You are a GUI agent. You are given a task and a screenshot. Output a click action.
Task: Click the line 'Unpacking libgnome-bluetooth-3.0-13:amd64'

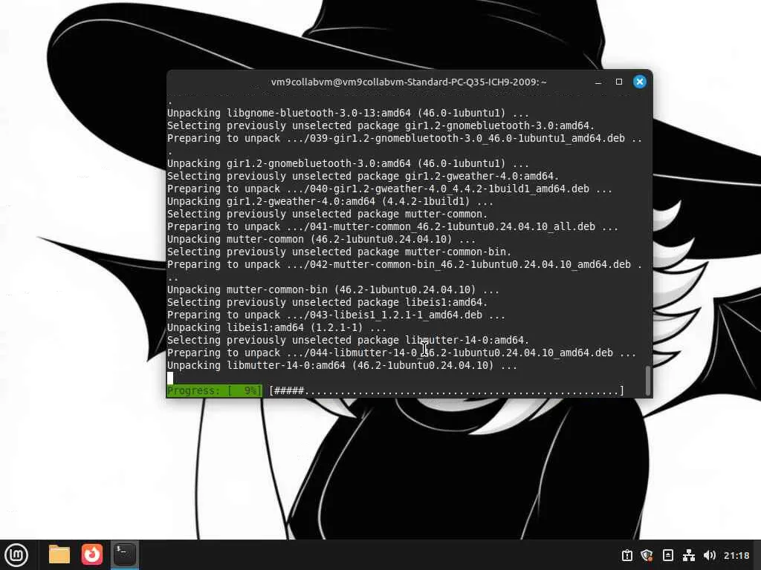click(x=348, y=113)
